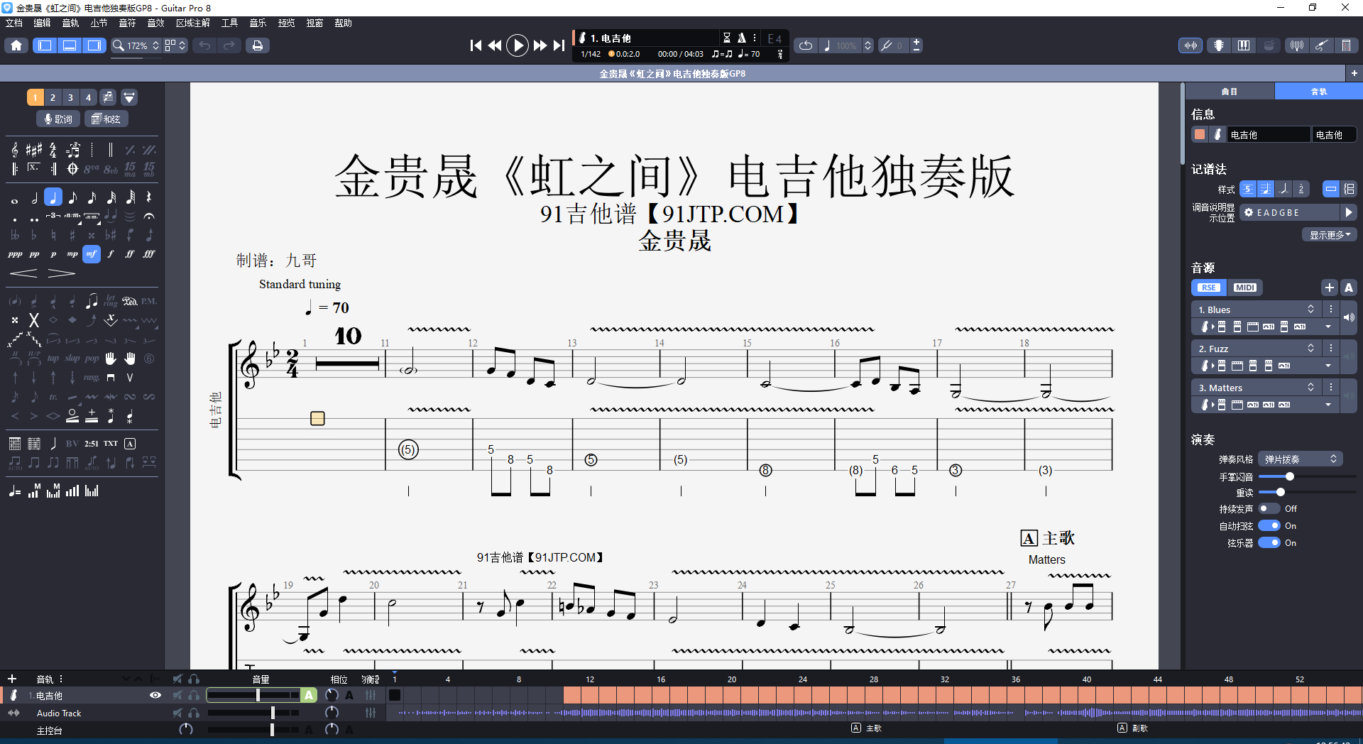Open the line-in guitar cable icon
Image resolution: width=1363 pixels, height=744 pixels.
(x=1321, y=45)
